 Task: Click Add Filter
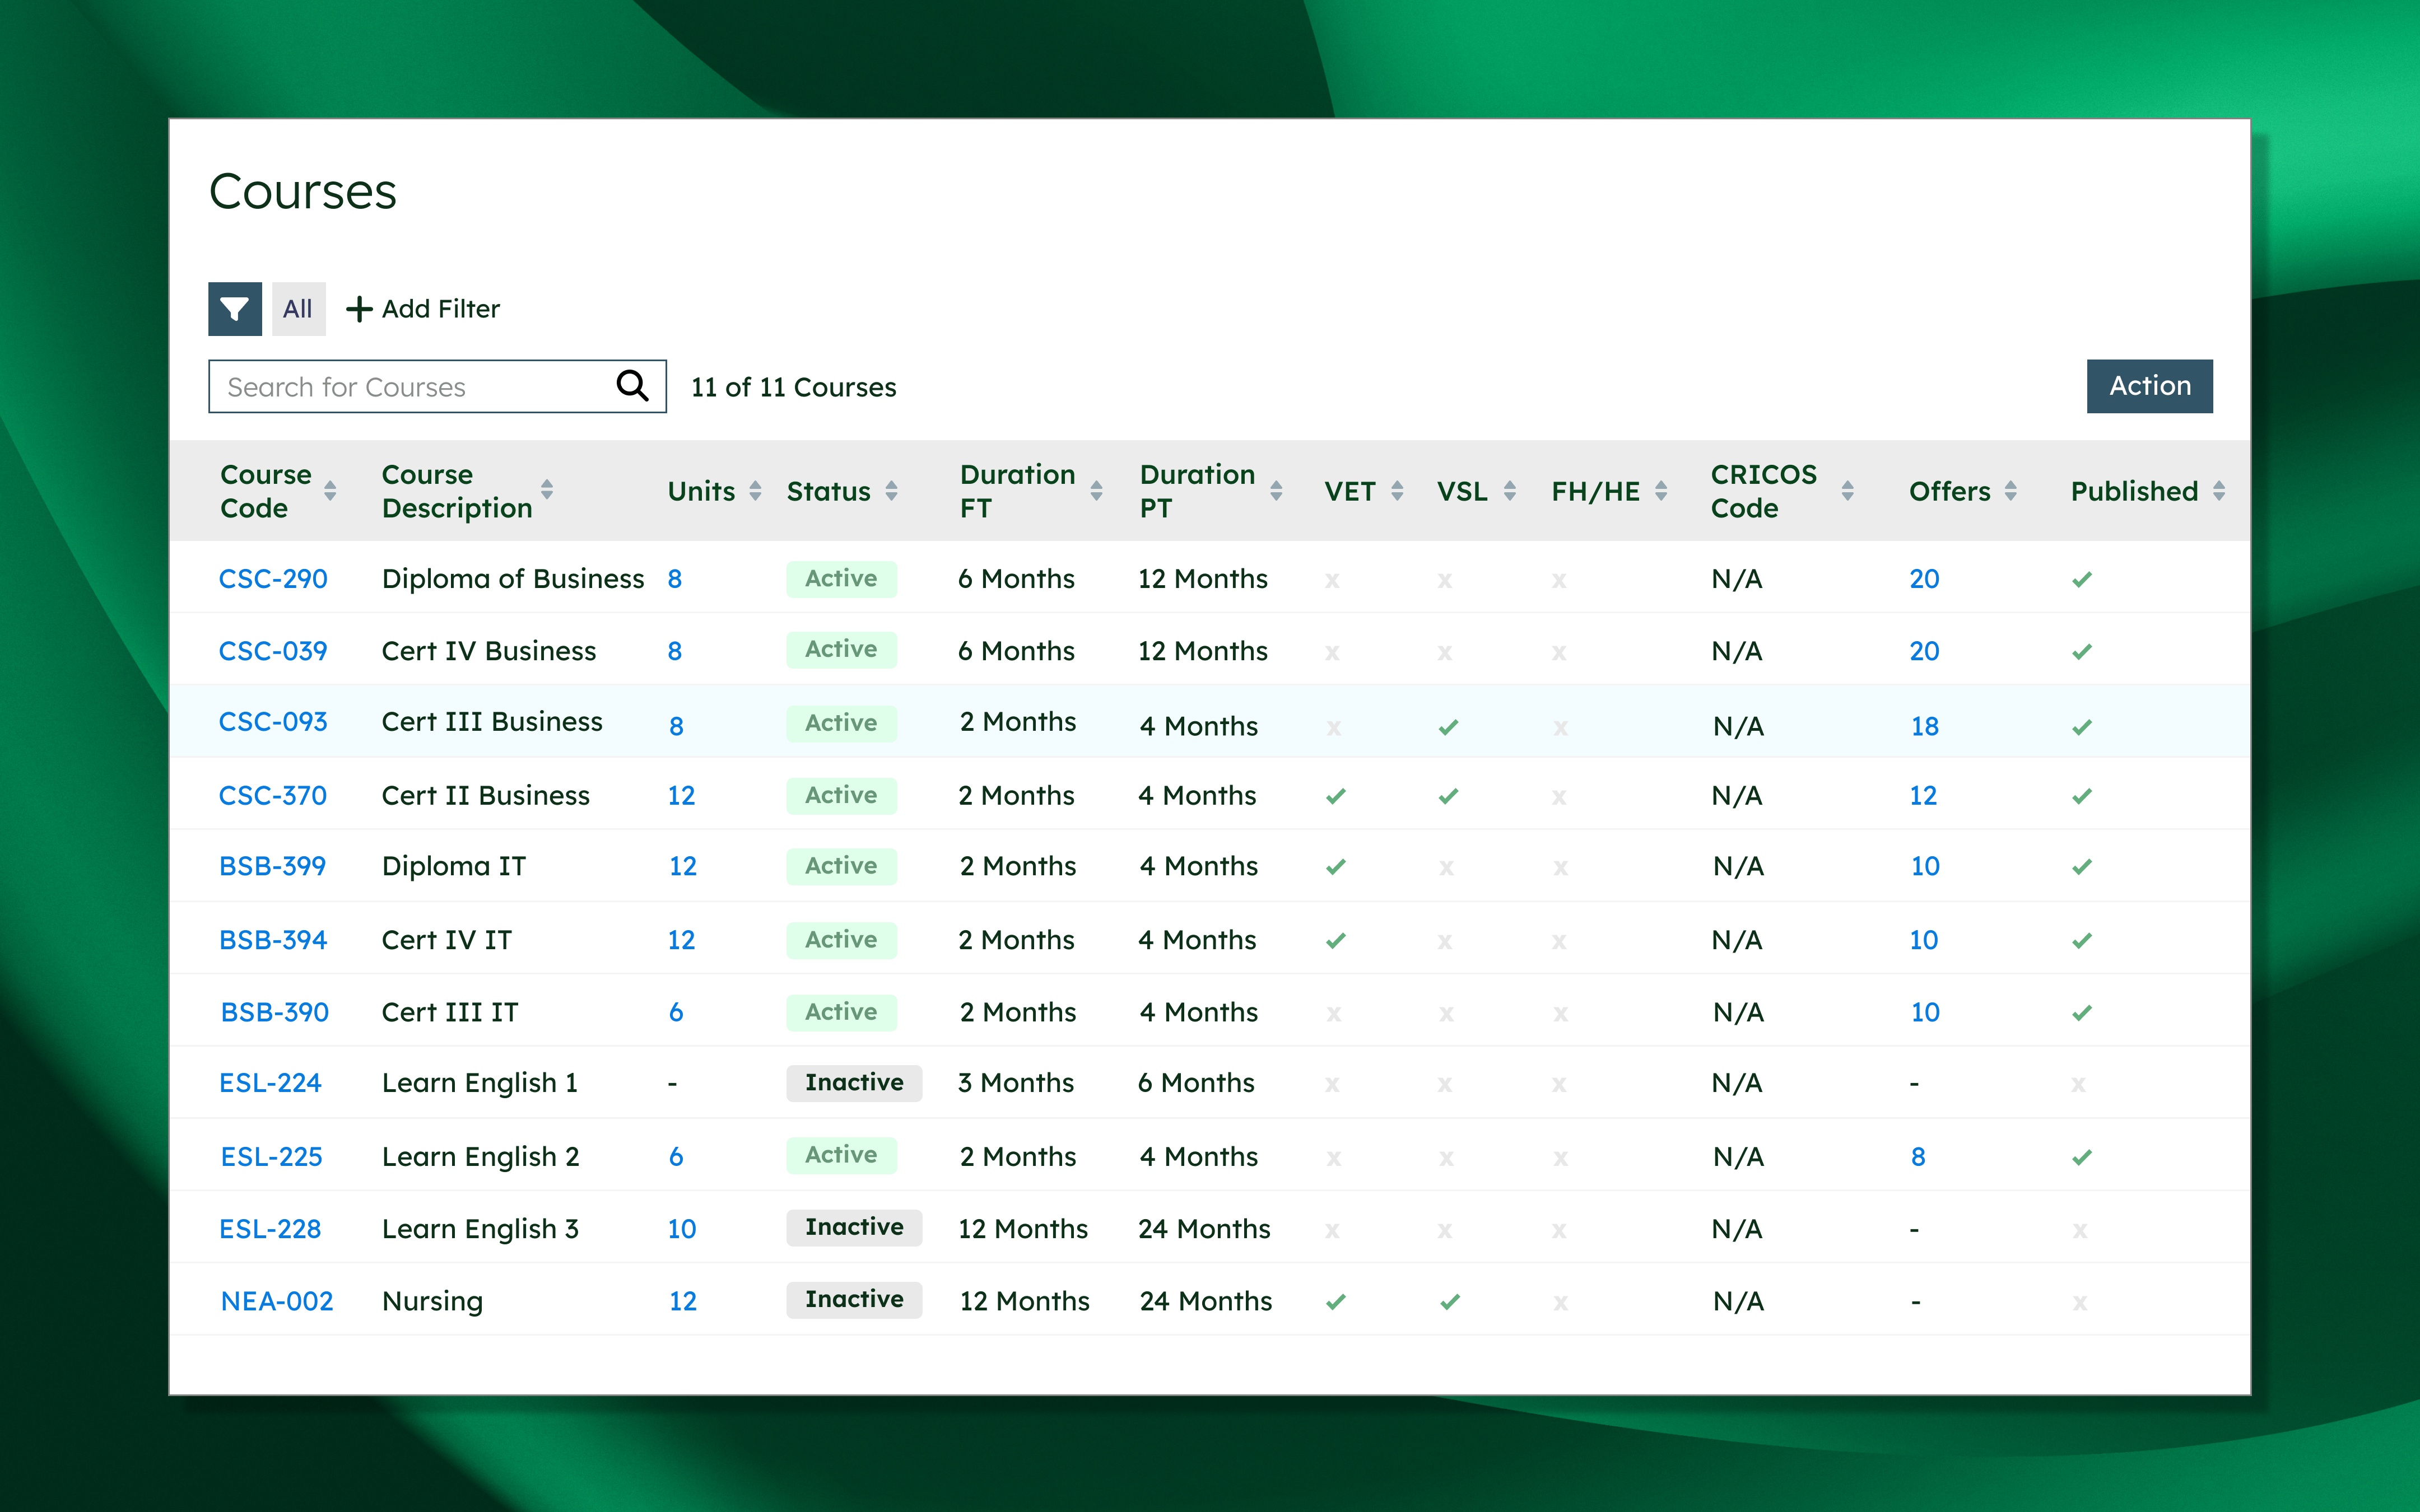click(x=423, y=309)
